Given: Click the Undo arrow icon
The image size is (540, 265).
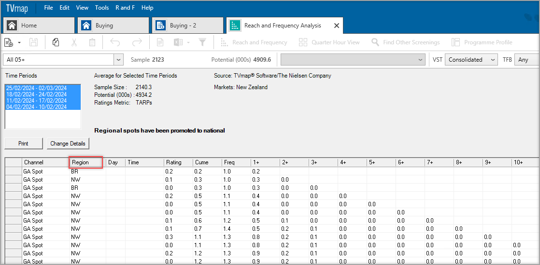Looking at the screenshot, I should pos(115,42).
